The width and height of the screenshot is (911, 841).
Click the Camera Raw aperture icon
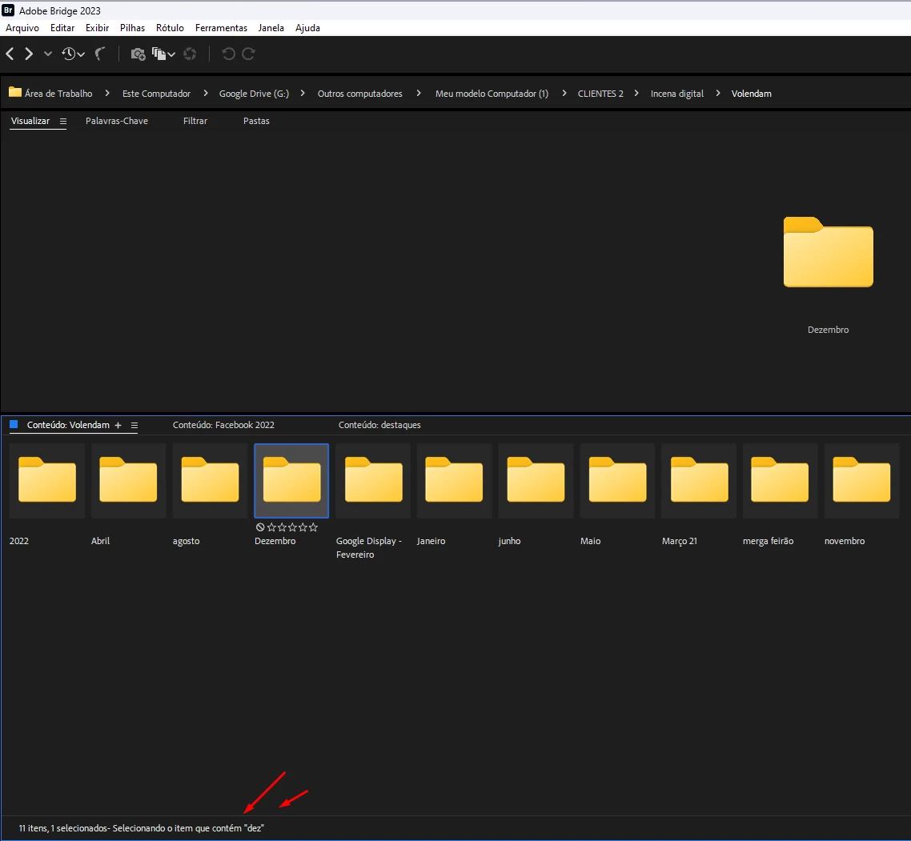(190, 54)
